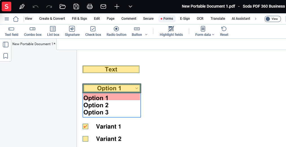This screenshot has width=286, height=147.
Task: Insert a List box field
Action: (53, 31)
